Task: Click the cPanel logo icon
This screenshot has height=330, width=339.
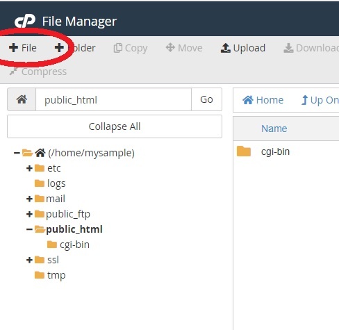Action: 25,21
